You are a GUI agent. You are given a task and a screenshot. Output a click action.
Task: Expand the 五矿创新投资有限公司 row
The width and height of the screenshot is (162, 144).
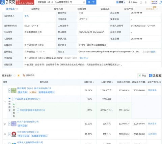(9, 134)
